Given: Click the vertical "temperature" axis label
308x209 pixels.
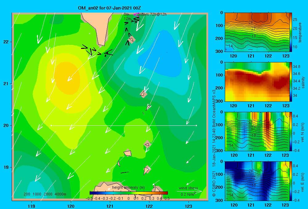Looking at the screenshot, I should point(300,32).
